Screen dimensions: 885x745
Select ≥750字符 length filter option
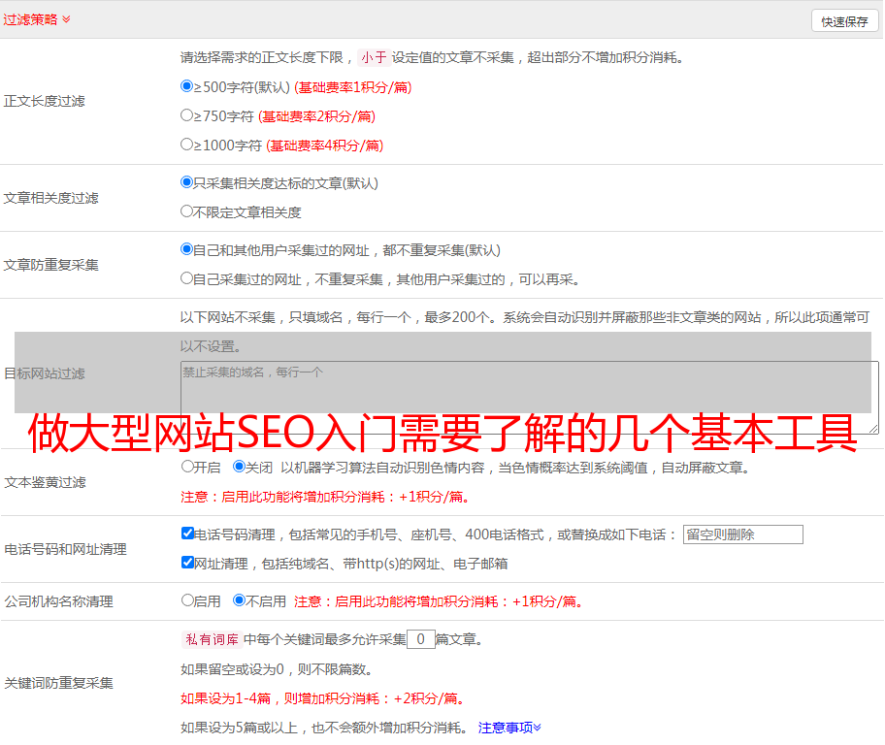point(187,115)
